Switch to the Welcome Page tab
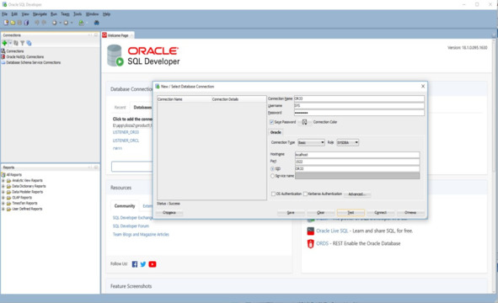This screenshot has width=498, height=303. [x=118, y=35]
